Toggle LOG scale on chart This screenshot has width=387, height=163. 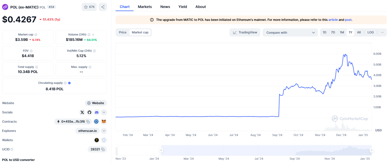(x=370, y=32)
